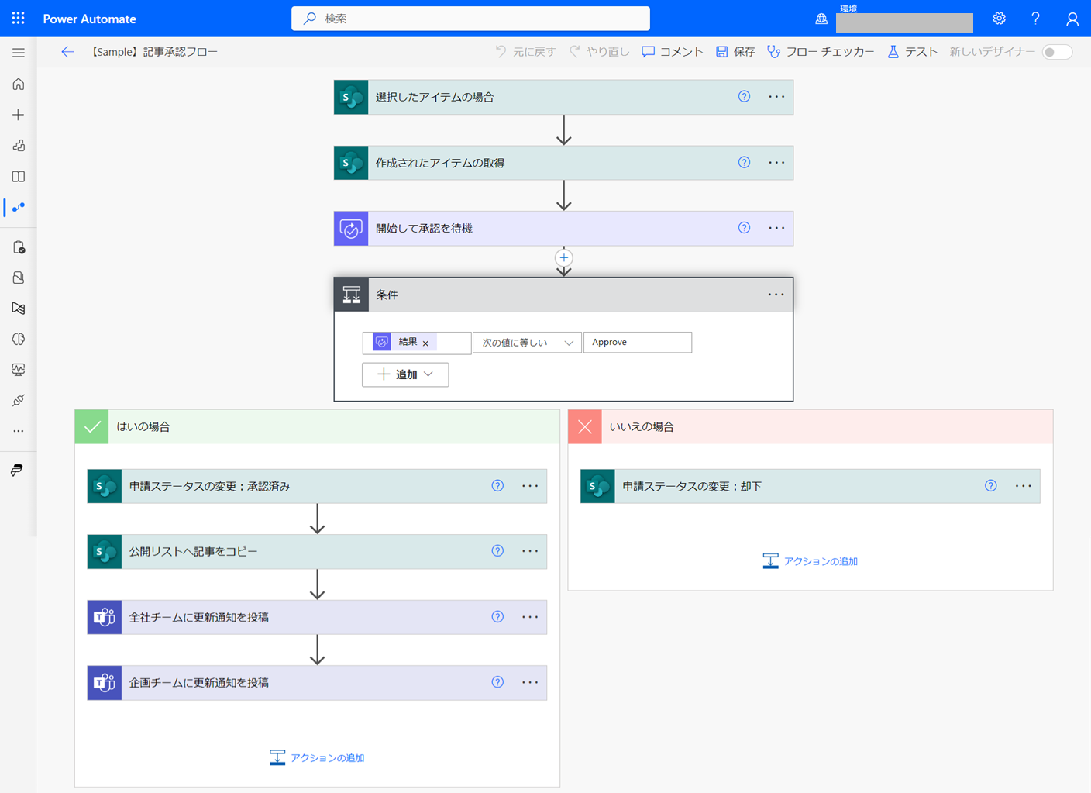Open the Home icon in the left sidebar

tap(18, 84)
